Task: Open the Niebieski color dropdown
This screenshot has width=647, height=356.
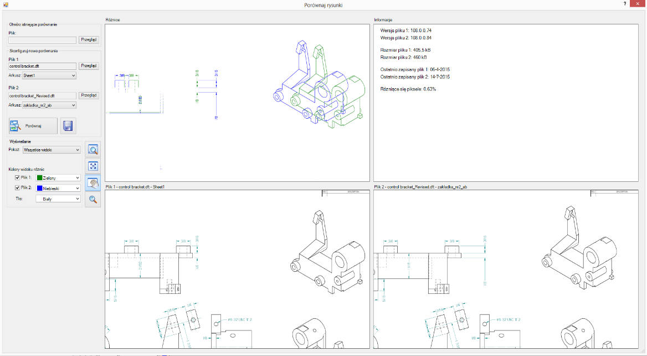Action: [x=58, y=189]
